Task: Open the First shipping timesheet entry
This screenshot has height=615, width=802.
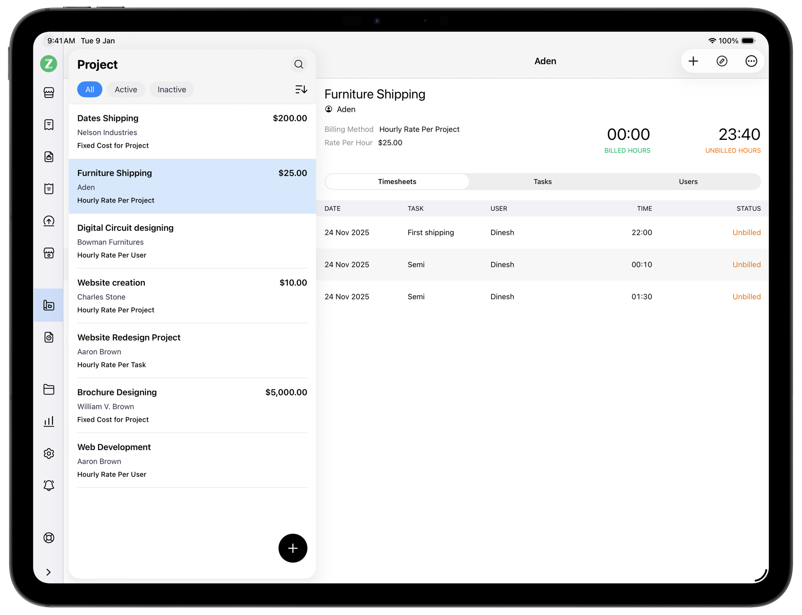Action: [x=542, y=232]
